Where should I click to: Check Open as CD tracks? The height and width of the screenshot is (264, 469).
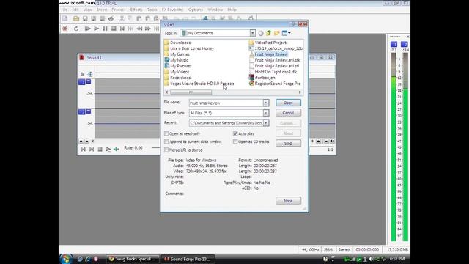[x=235, y=142]
